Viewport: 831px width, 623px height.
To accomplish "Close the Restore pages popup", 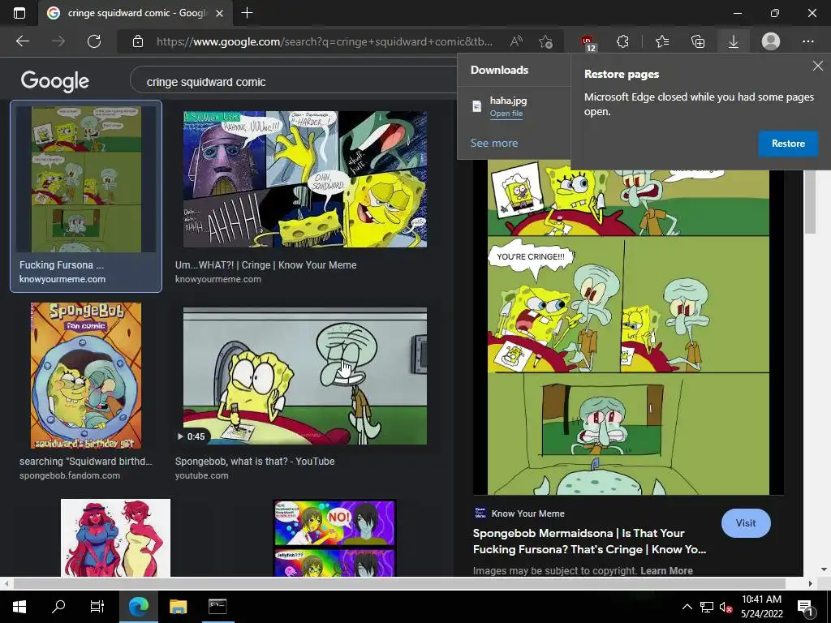I will tap(818, 66).
